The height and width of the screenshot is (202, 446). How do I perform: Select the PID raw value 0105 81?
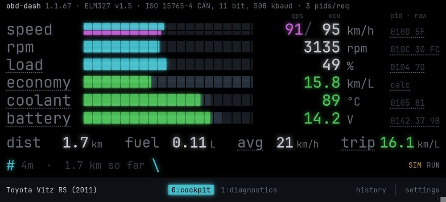(407, 103)
